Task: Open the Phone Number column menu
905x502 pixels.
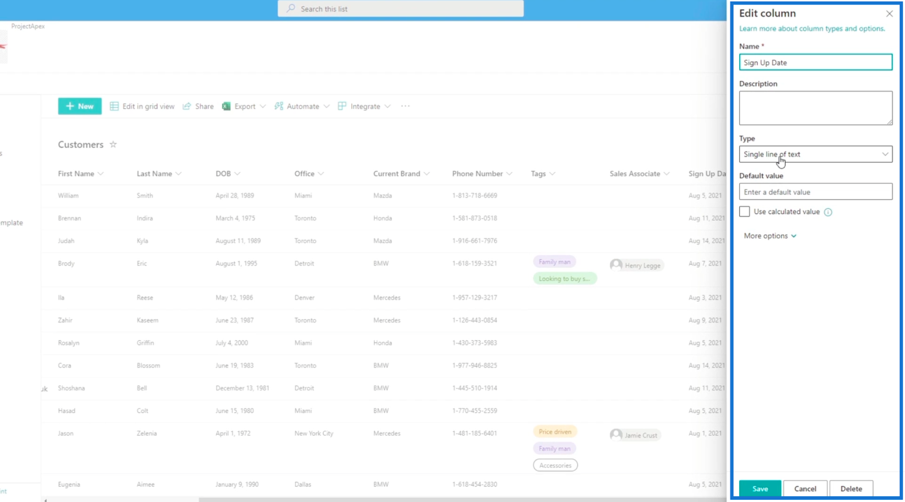Action: 482,174
